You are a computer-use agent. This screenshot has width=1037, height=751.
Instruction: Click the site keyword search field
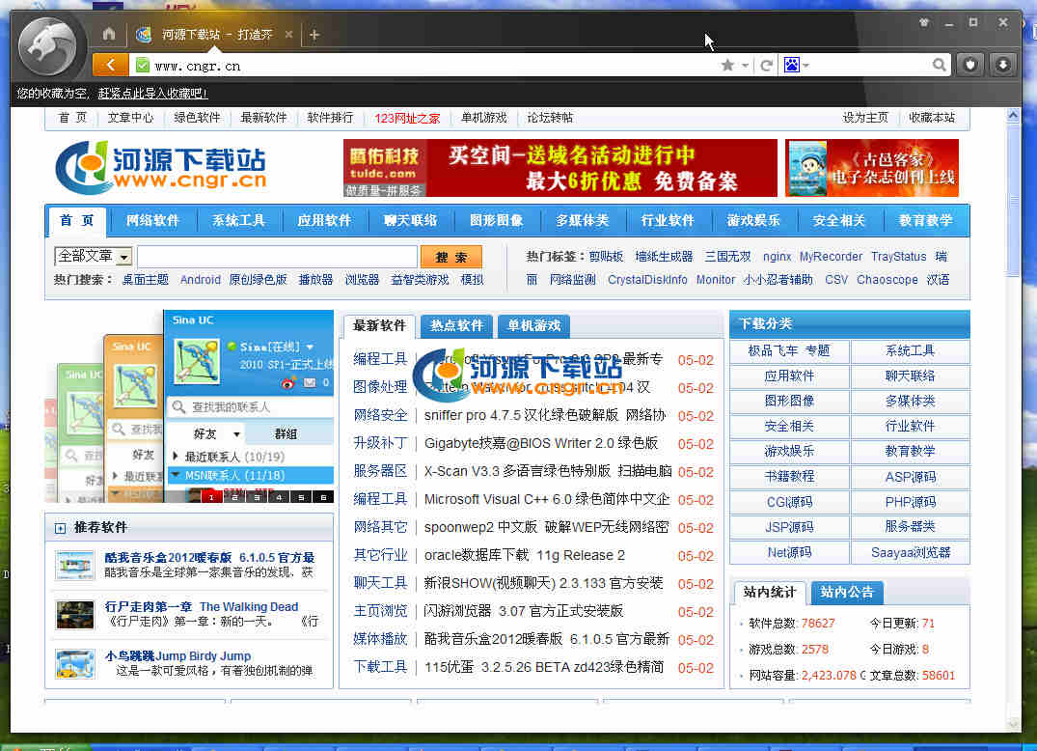277,257
